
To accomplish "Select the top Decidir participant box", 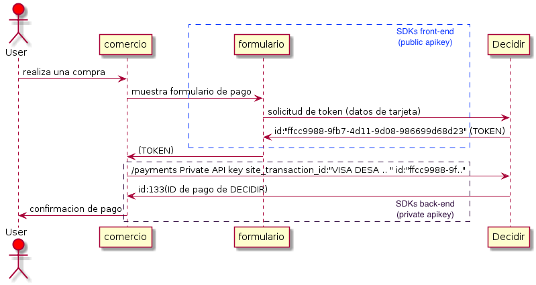I will click(x=509, y=44).
